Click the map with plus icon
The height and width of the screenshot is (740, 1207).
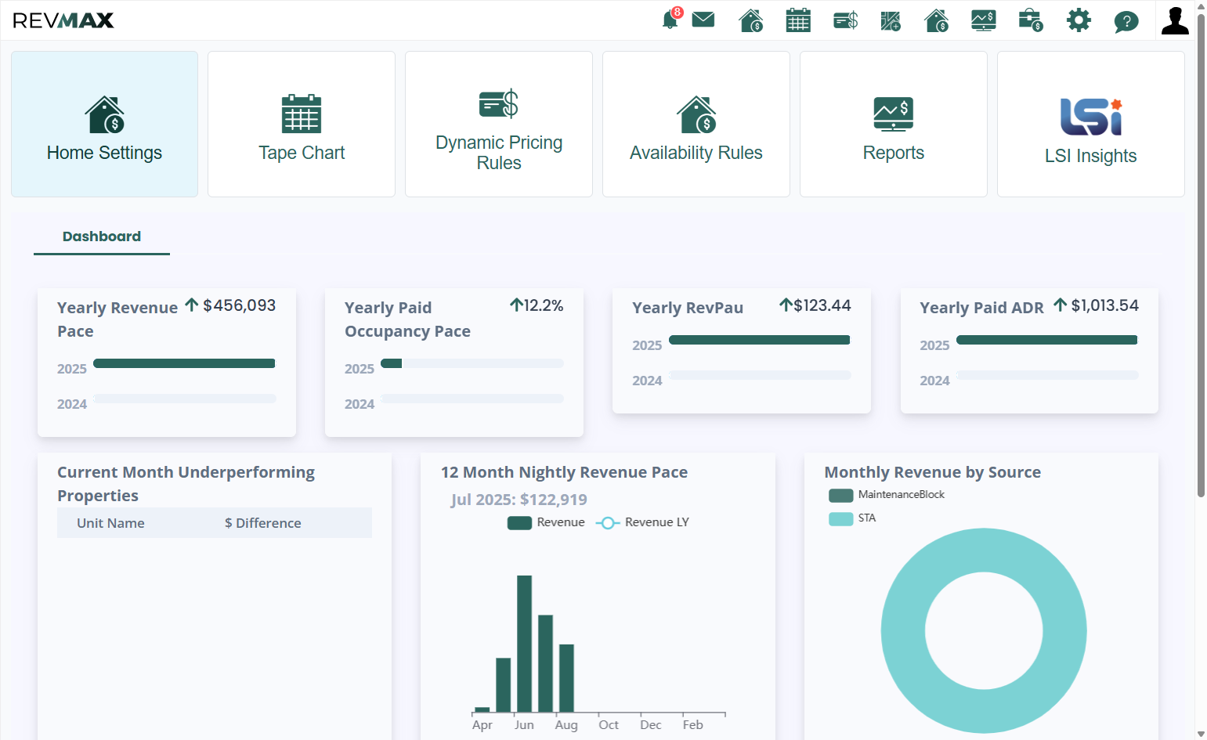[891, 20]
